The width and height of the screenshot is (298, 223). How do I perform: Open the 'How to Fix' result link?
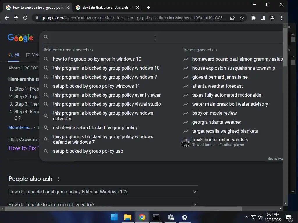(24, 148)
